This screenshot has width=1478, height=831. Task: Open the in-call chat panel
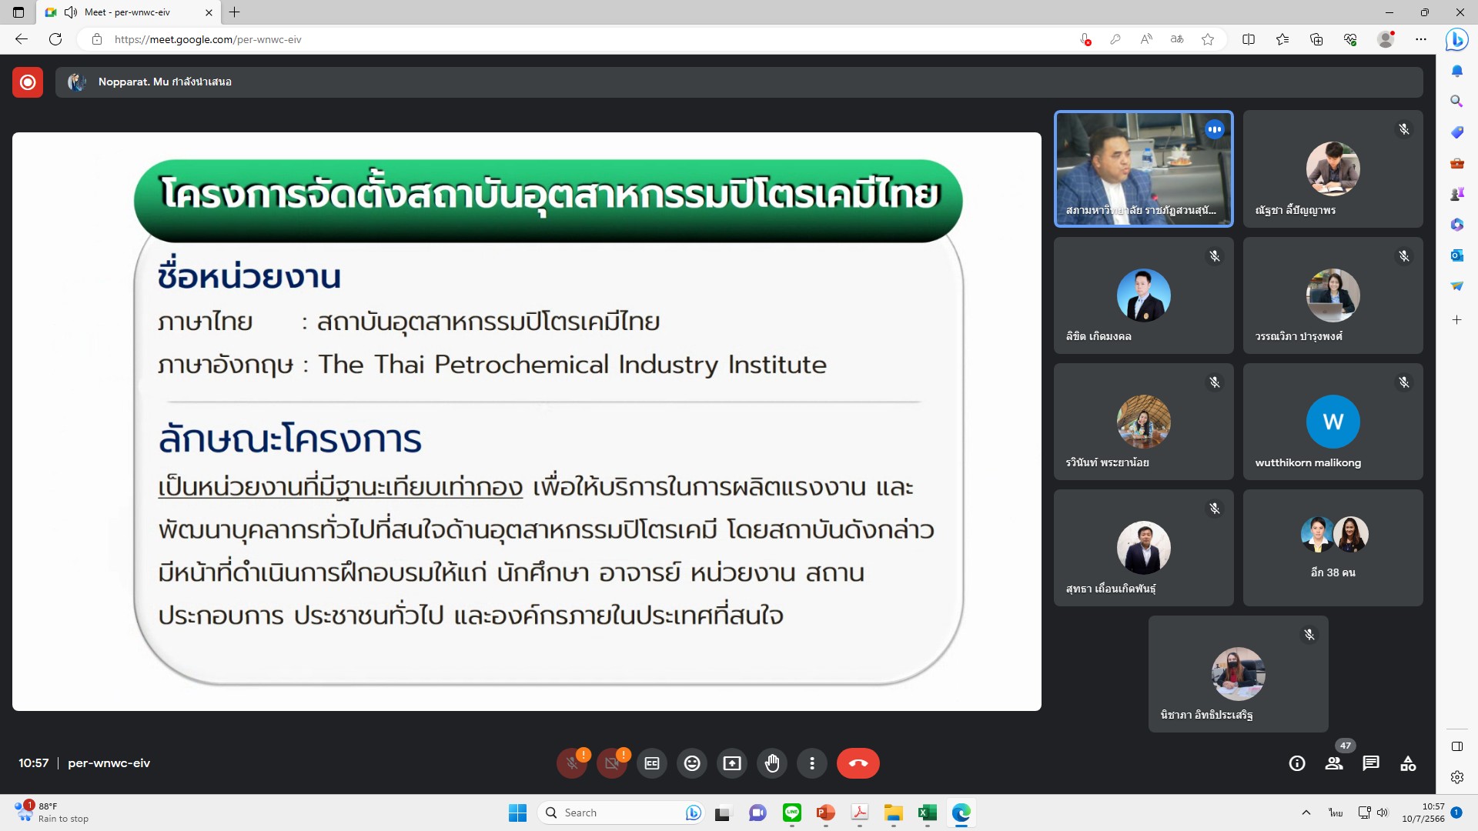(1370, 763)
